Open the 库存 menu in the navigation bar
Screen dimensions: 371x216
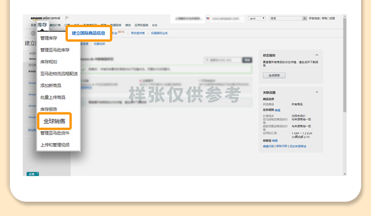coord(42,25)
